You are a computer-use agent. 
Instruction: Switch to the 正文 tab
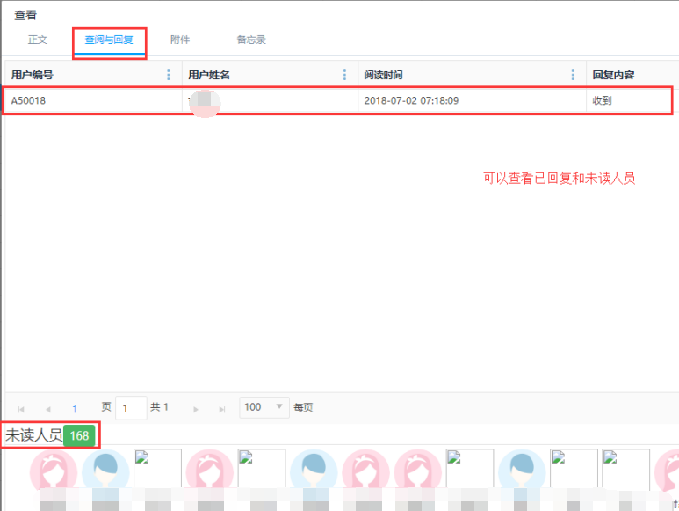coord(38,40)
